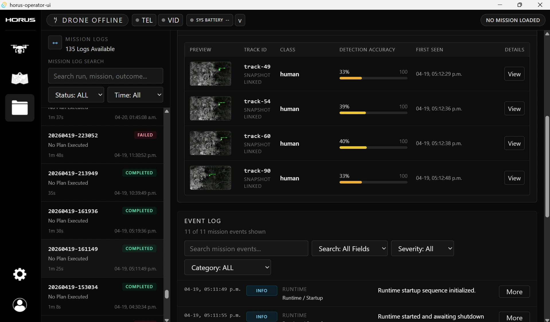This screenshot has height=322, width=550.
Task: Click the TRACK ID column header
Action: (255, 50)
